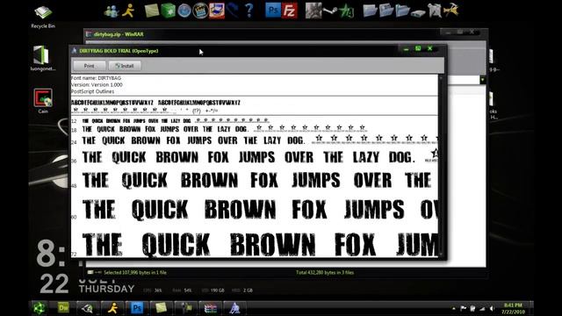
Task: Open the question mark help icon in the dock
Action: point(249,11)
